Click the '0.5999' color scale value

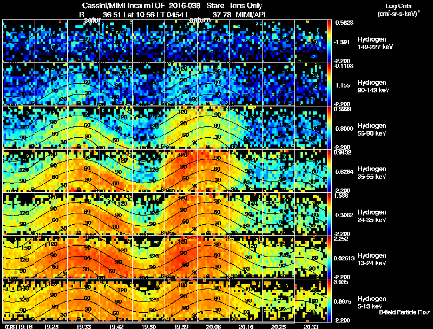coord(343,109)
